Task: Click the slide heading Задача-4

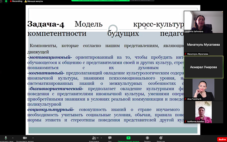Action: click(46, 24)
